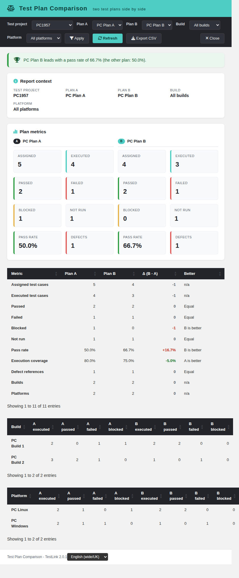Screen dimensions: 239x578
Task: Click the black A badge for PC Plan A
Action: (17, 141)
